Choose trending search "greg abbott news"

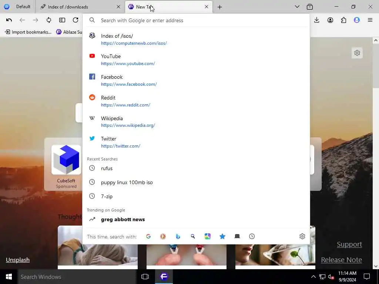point(196,219)
